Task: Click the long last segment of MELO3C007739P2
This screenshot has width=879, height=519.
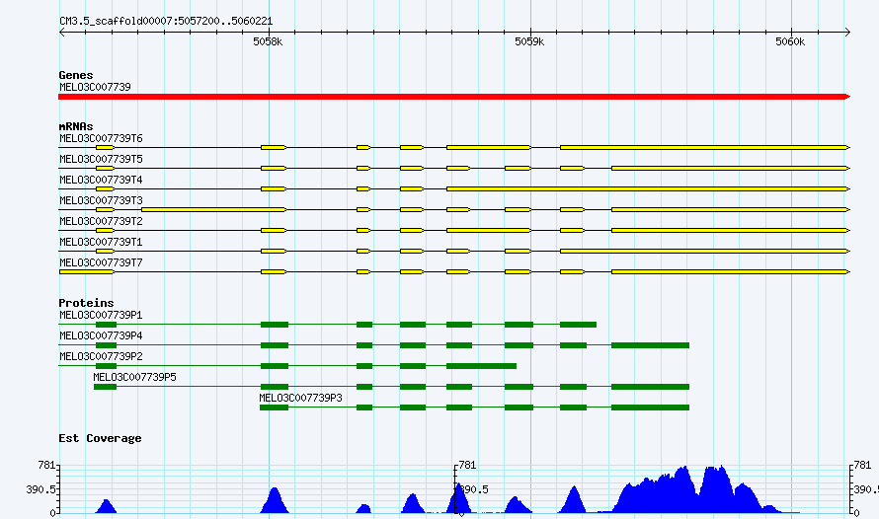Action: (x=482, y=366)
